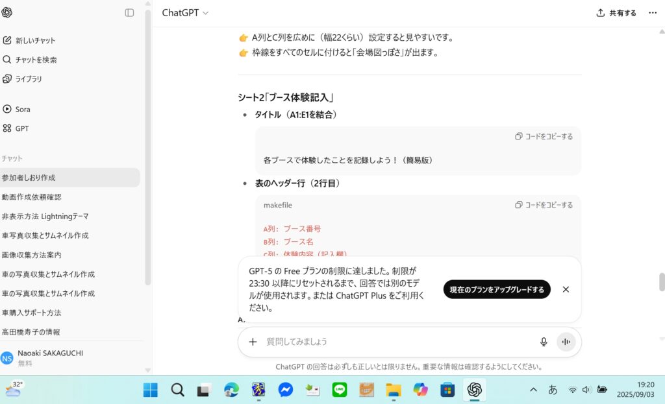665x404 pixels.
Task: Open チャットを検索 search
Action: click(30, 60)
